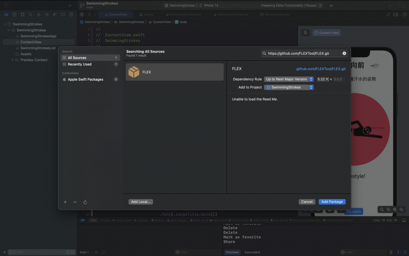Select the Executable console tab
The height and width of the screenshot is (256, 409).
[252, 252]
